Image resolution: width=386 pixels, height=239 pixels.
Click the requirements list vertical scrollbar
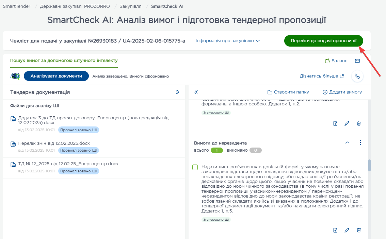click(369, 166)
